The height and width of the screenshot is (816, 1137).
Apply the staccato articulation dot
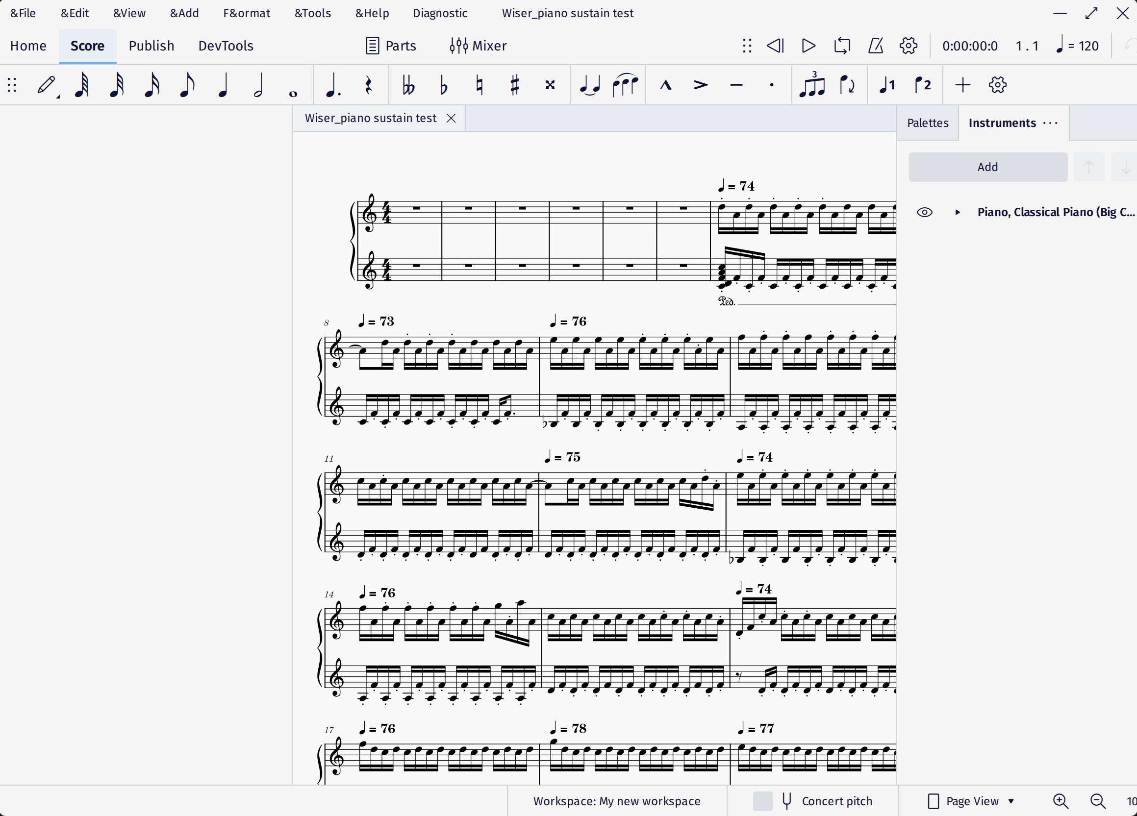tap(771, 85)
